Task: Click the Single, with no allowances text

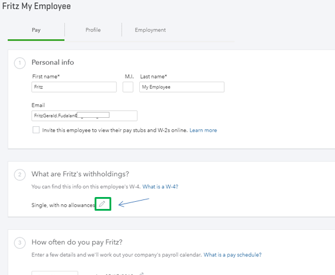Action: (x=63, y=205)
